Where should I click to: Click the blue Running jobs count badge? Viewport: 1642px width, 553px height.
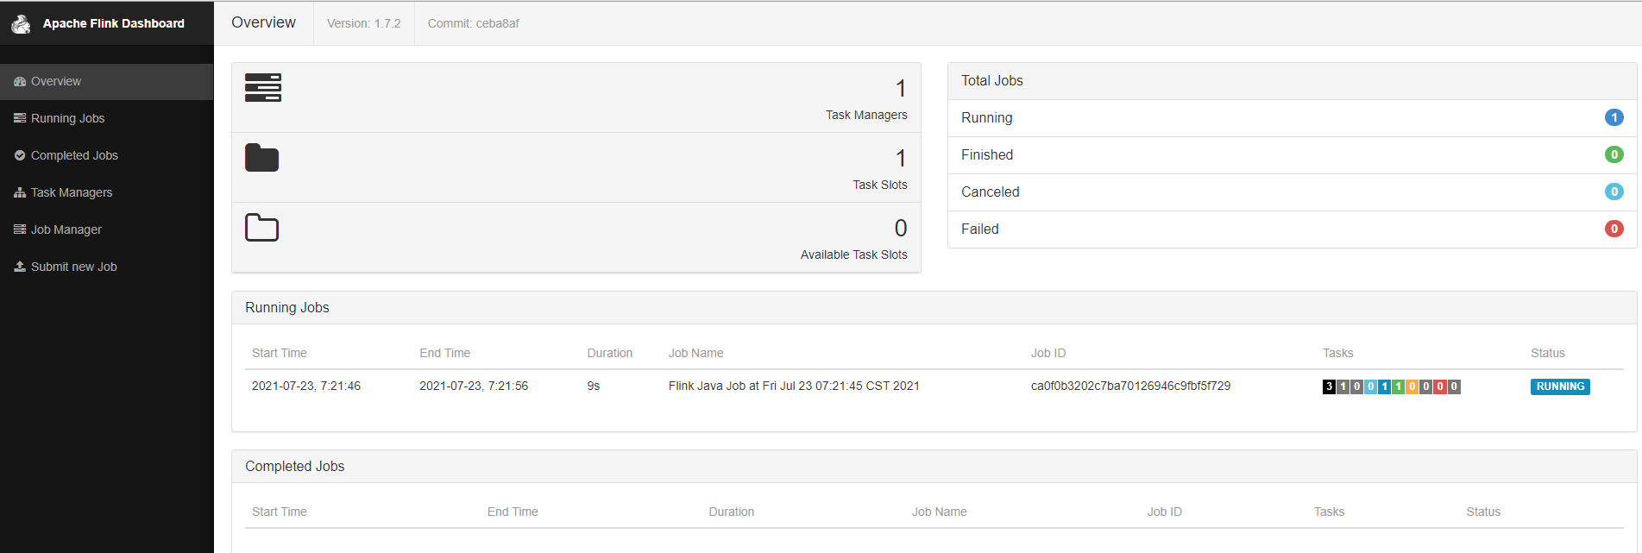[x=1614, y=117]
